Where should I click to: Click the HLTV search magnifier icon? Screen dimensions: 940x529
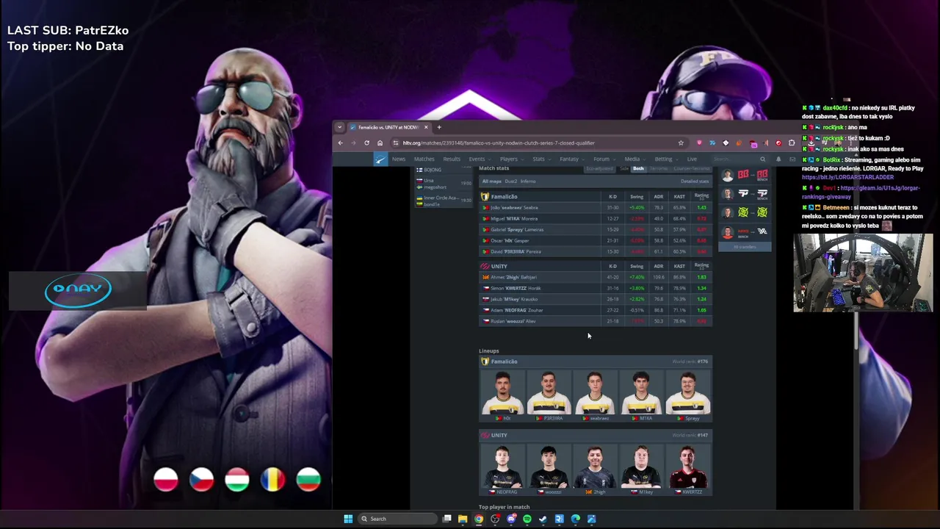point(762,159)
